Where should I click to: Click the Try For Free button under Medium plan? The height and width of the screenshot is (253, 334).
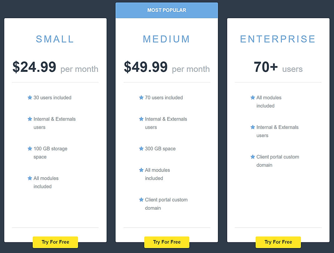coord(166,242)
